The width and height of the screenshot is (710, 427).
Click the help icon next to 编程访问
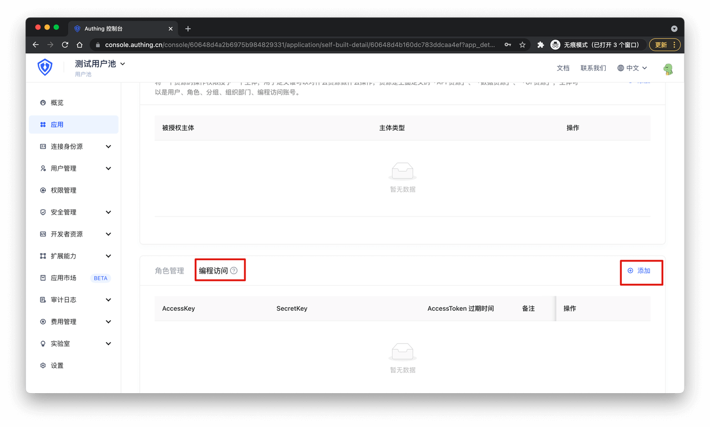coord(234,271)
